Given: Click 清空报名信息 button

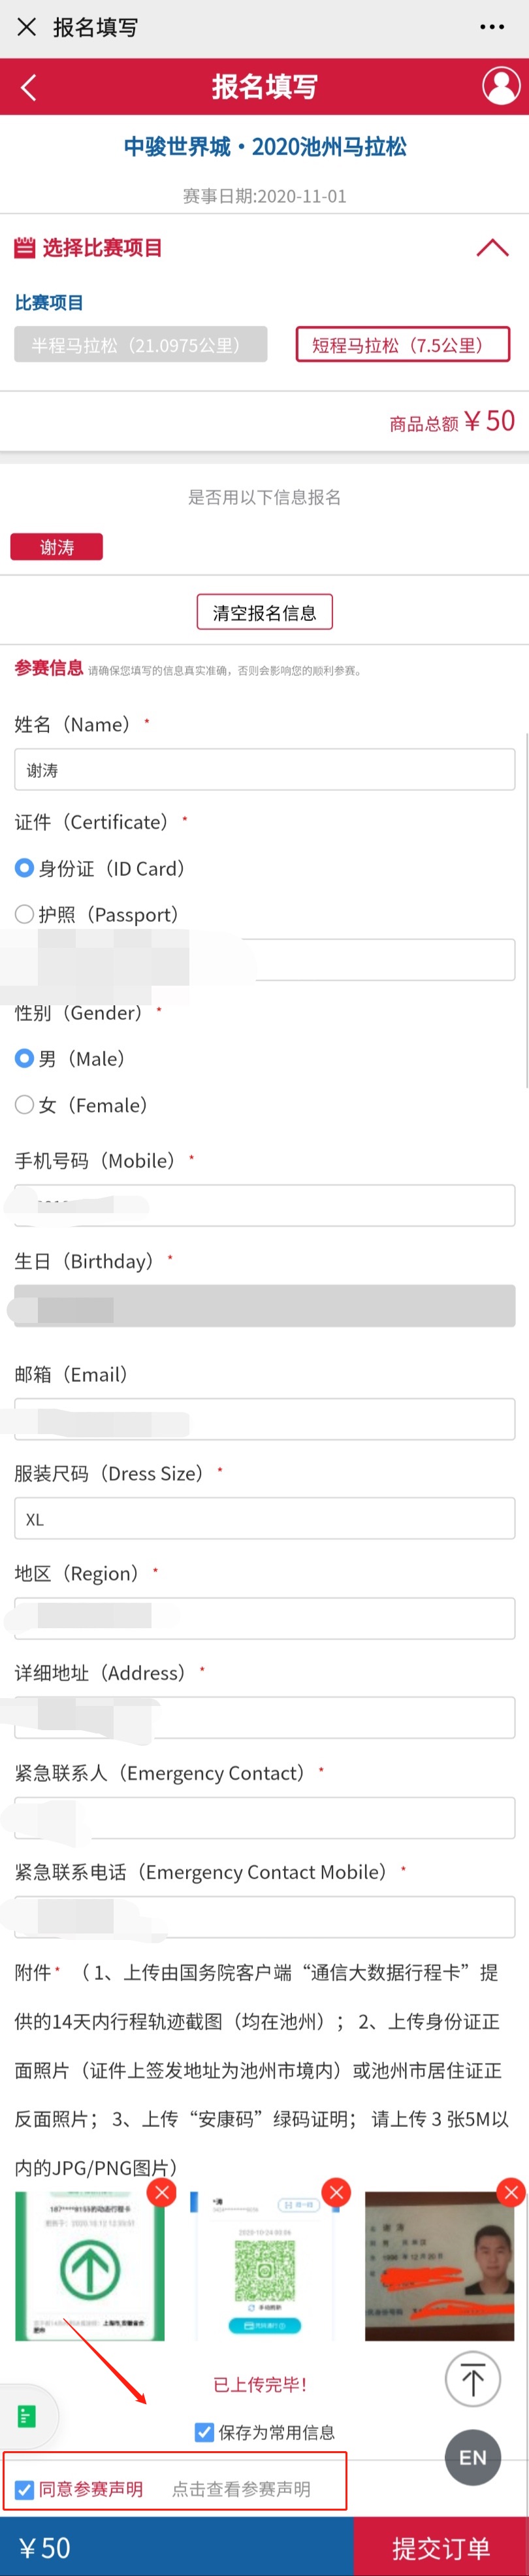Looking at the screenshot, I should click(x=265, y=612).
